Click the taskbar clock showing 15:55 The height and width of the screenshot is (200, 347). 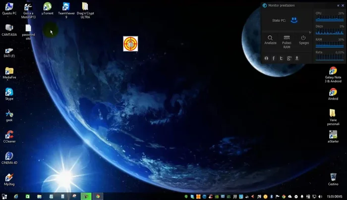coord(330,197)
